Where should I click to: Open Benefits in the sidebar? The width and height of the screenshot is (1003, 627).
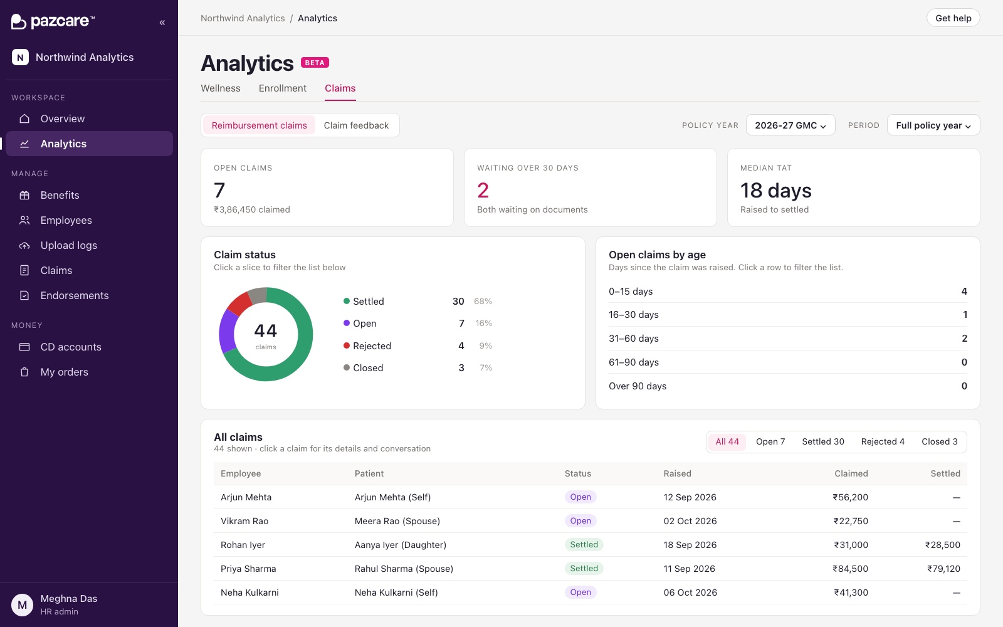(x=89, y=195)
